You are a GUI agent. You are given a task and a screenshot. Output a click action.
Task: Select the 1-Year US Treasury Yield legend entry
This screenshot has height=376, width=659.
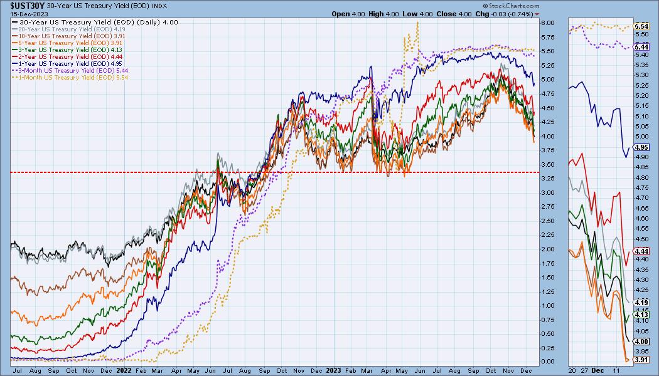tap(67, 63)
